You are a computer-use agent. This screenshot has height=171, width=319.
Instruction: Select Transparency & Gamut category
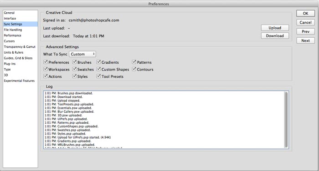(x=21, y=47)
